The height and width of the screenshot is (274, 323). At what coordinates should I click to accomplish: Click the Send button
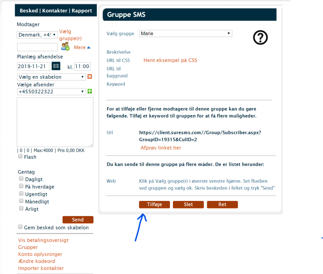pos(78,220)
